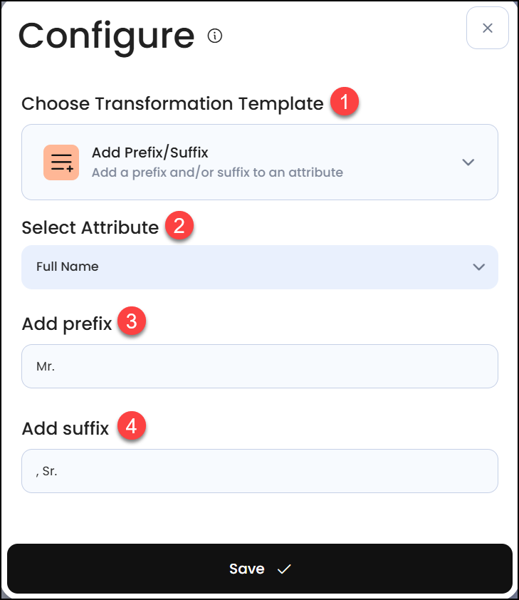
Task: Click the checkmark icon inside the Save button
Action: (x=284, y=569)
